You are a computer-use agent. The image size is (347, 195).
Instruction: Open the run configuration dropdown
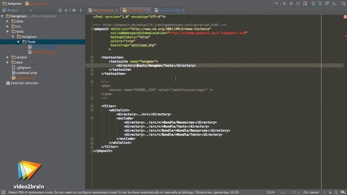pyautogui.click(x=277, y=4)
